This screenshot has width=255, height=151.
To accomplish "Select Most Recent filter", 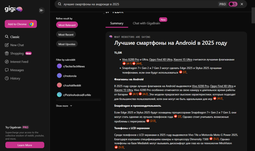I will coord(66,35).
